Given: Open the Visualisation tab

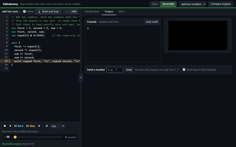Looking at the screenshot, I should coord(92,12).
